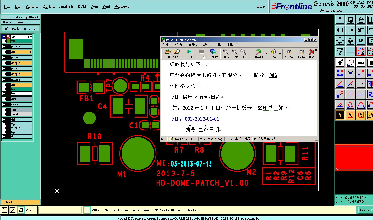Open ACDSee 工具(T) menu

[220, 45]
